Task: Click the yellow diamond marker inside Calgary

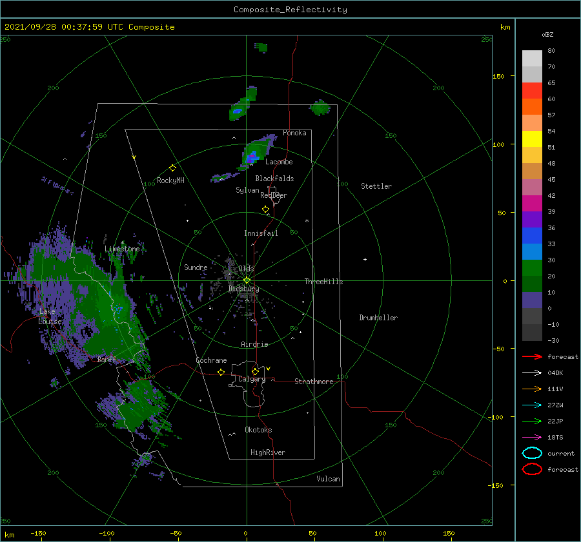Action: (255, 371)
